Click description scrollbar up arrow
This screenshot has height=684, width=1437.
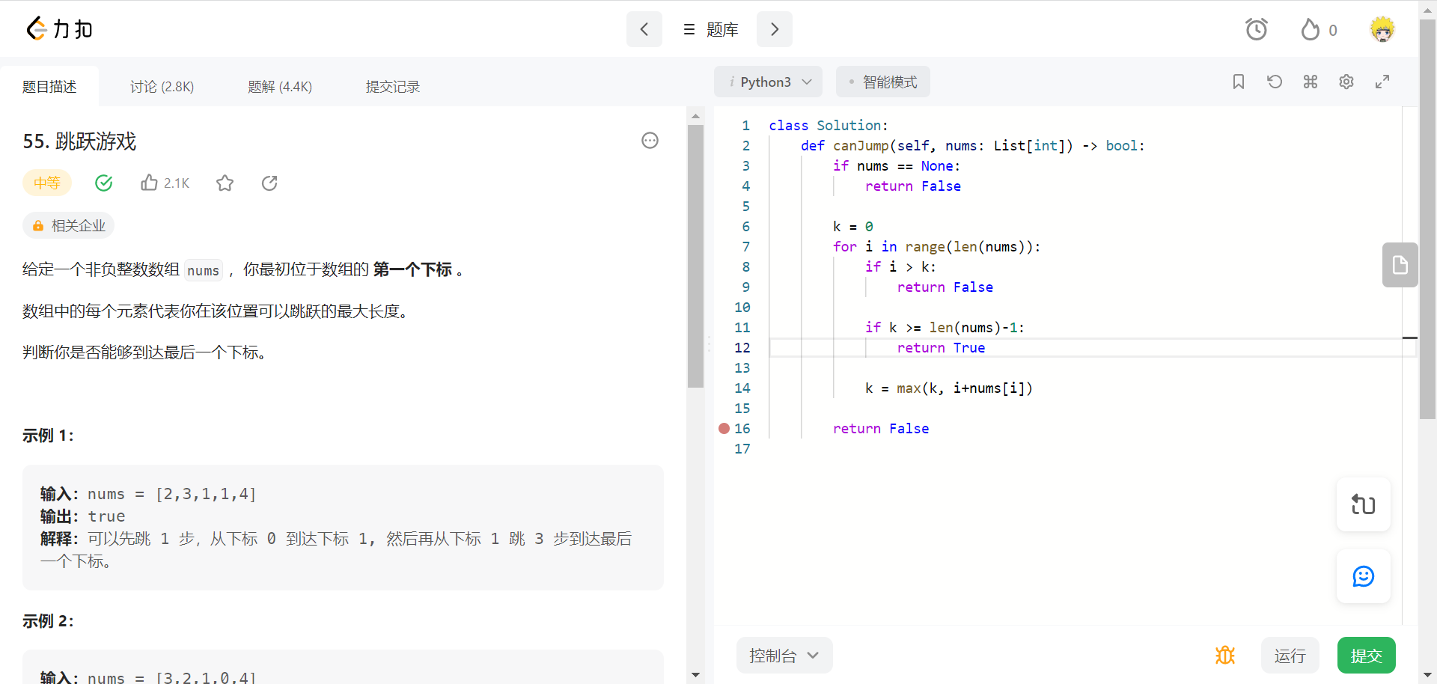[x=695, y=116]
